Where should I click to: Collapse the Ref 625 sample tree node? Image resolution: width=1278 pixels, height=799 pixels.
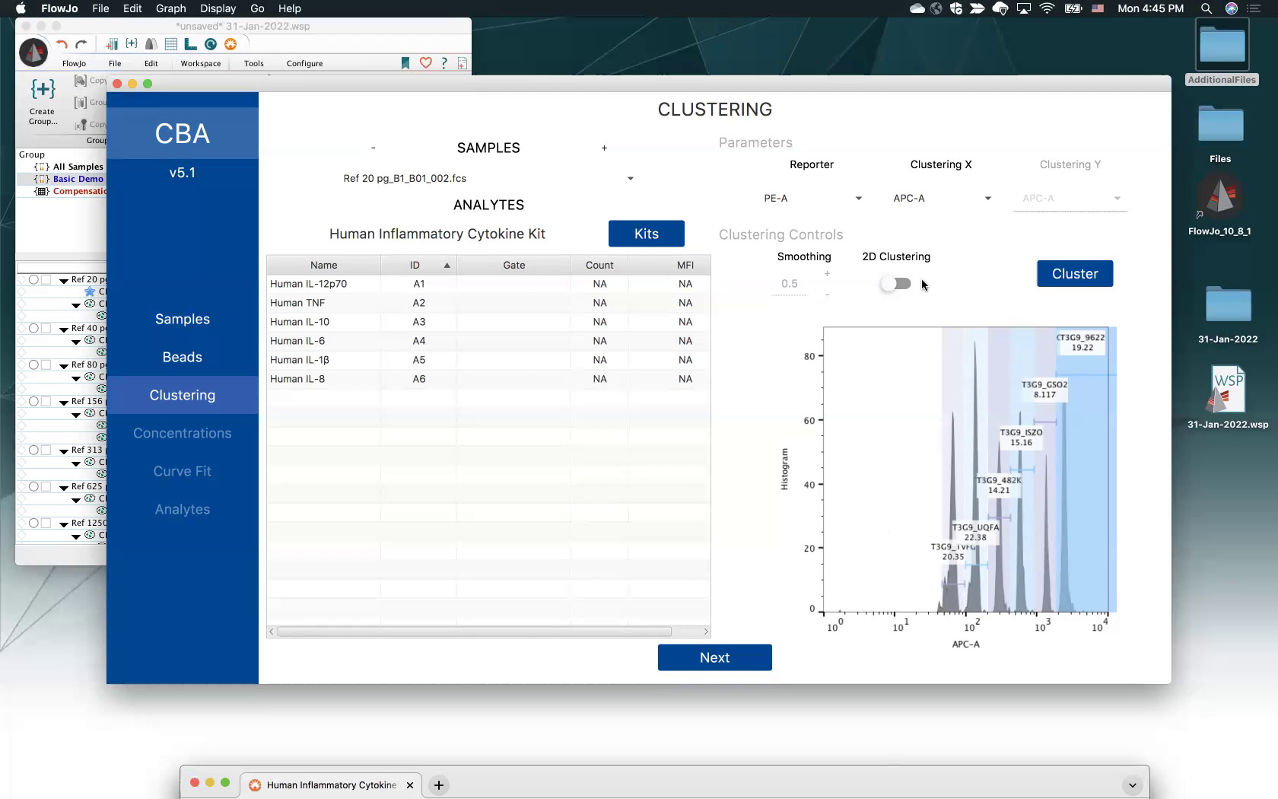click(64, 487)
